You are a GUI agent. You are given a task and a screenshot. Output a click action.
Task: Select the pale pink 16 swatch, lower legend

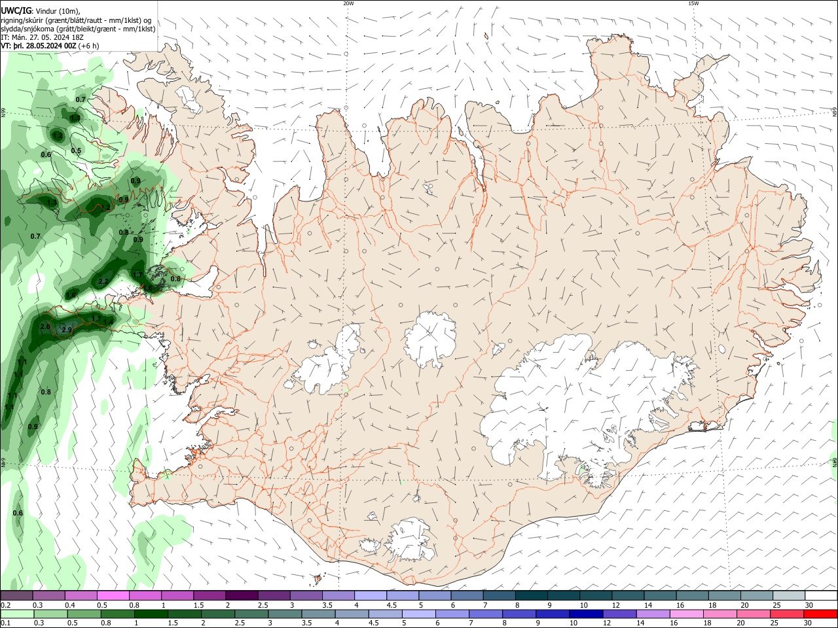[685, 614]
